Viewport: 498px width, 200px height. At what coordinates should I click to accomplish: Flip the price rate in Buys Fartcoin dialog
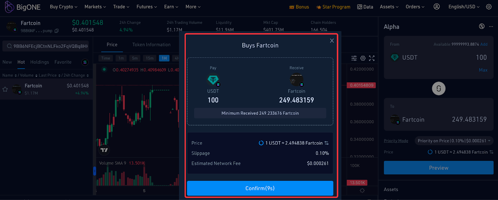327,143
